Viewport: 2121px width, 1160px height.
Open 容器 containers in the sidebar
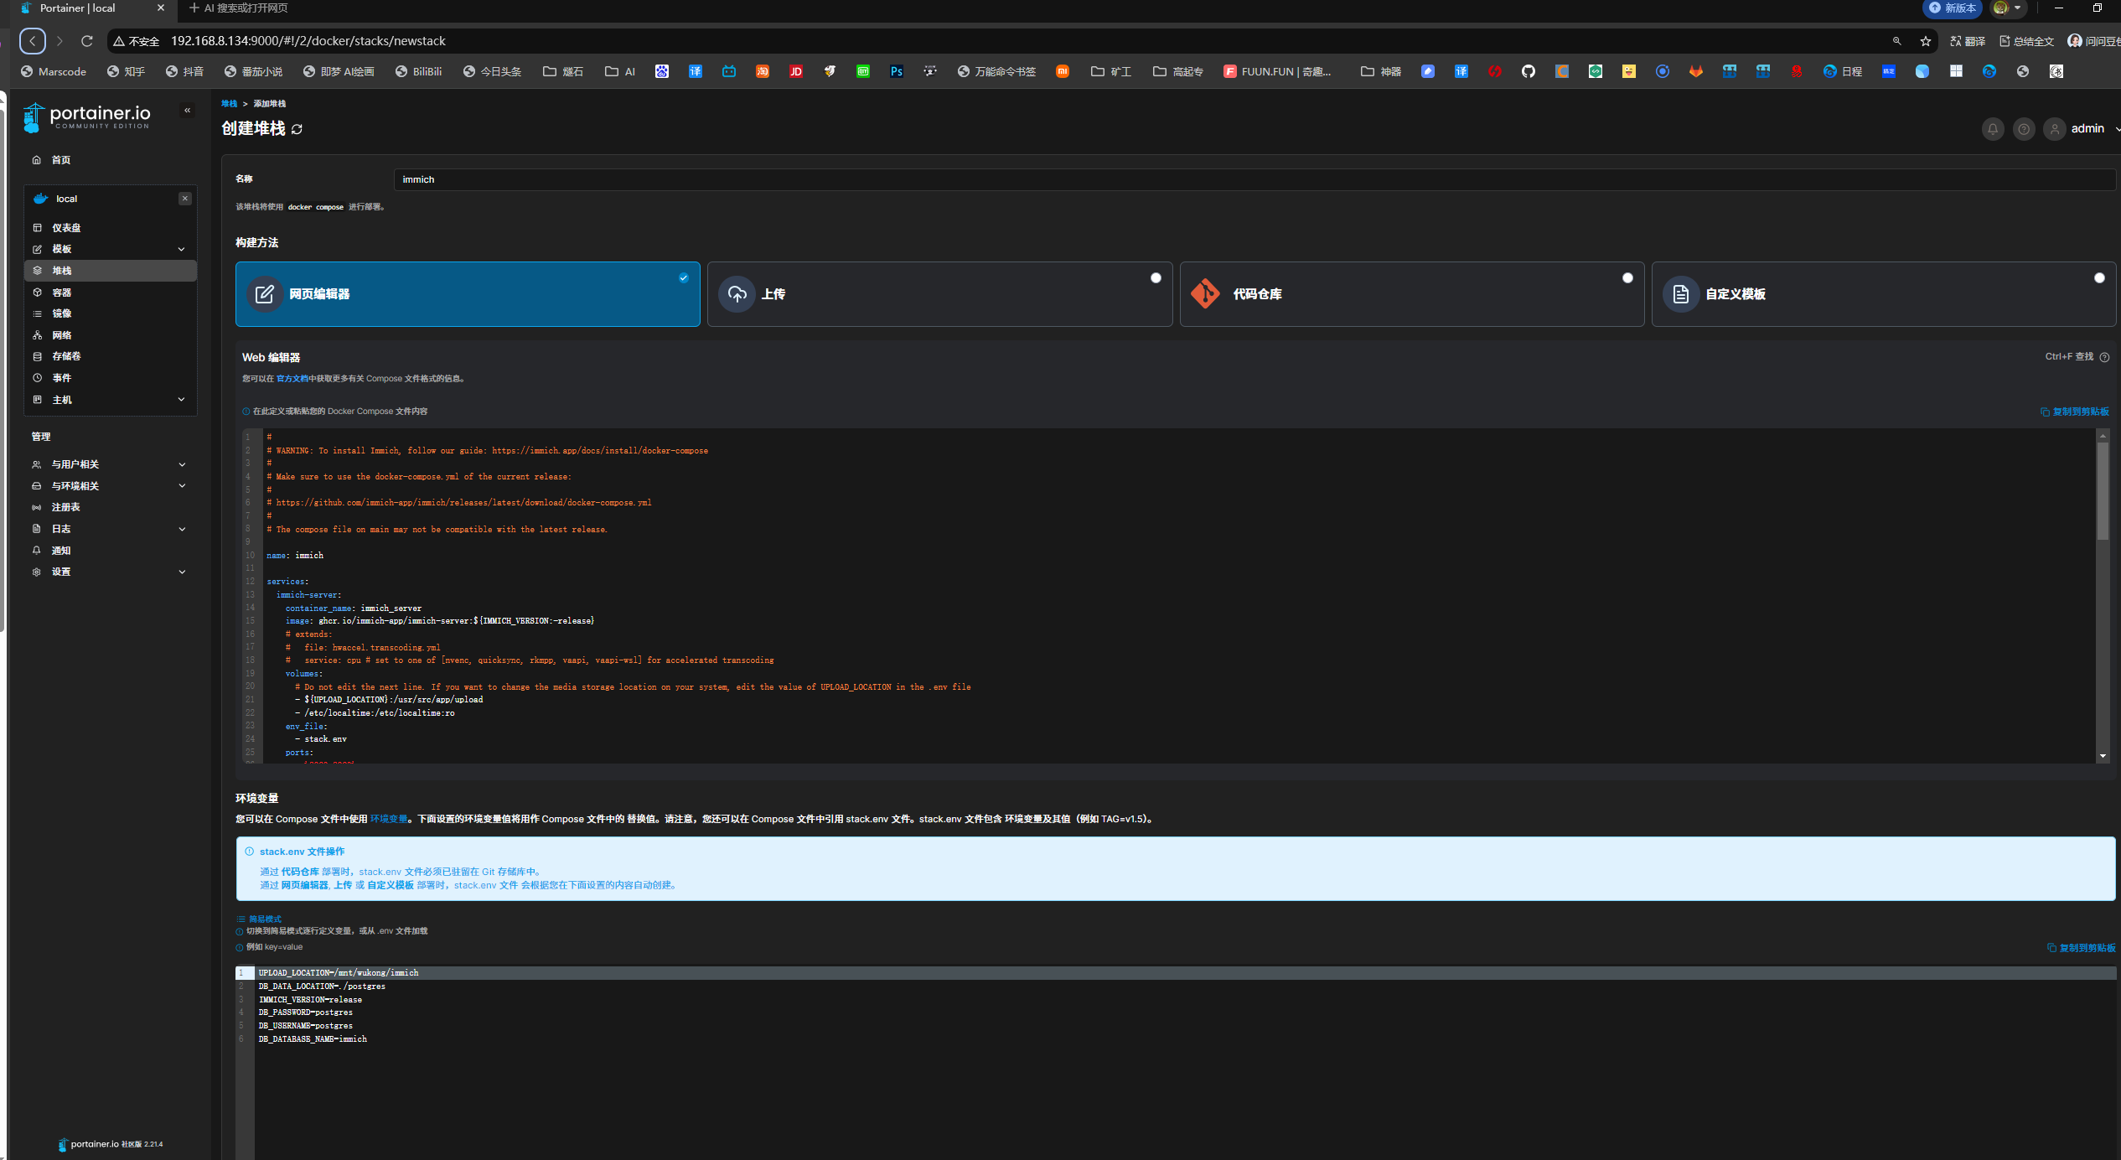62,293
